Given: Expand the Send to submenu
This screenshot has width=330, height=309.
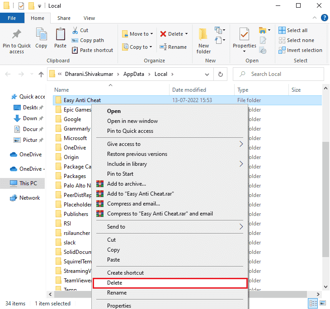Looking at the screenshot, I should (170, 227).
